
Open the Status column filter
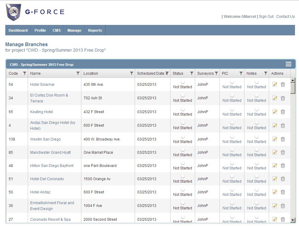(192, 73)
